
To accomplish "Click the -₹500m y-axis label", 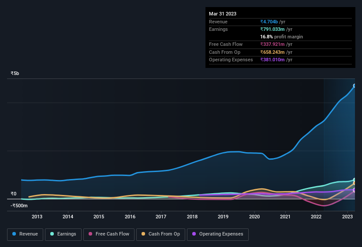I will [19, 206].
